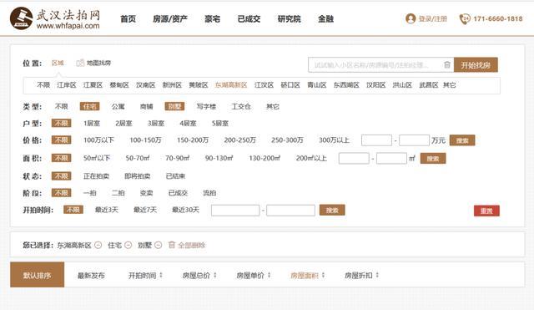Click trash icon beside 全部删除
The image size is (534, 310).
172,245
